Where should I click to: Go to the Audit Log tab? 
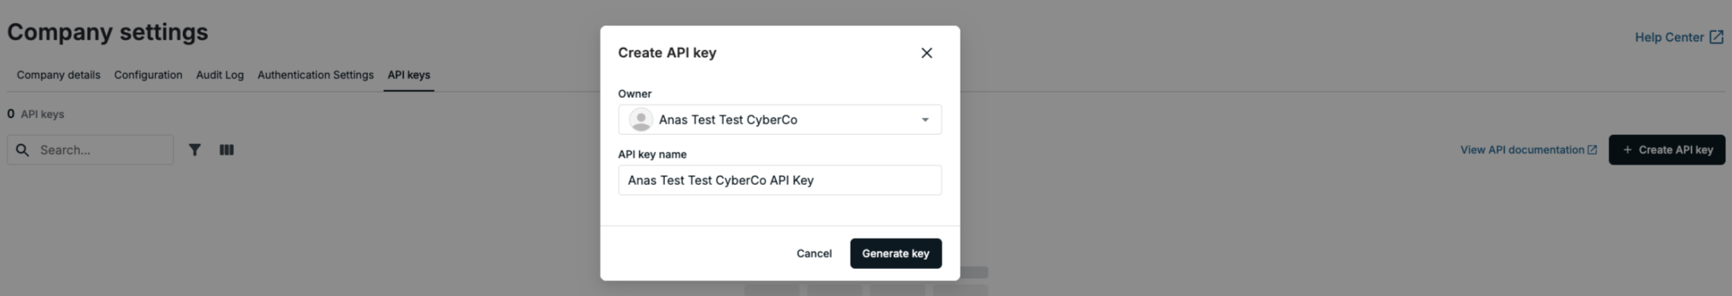tap(220, 75)
